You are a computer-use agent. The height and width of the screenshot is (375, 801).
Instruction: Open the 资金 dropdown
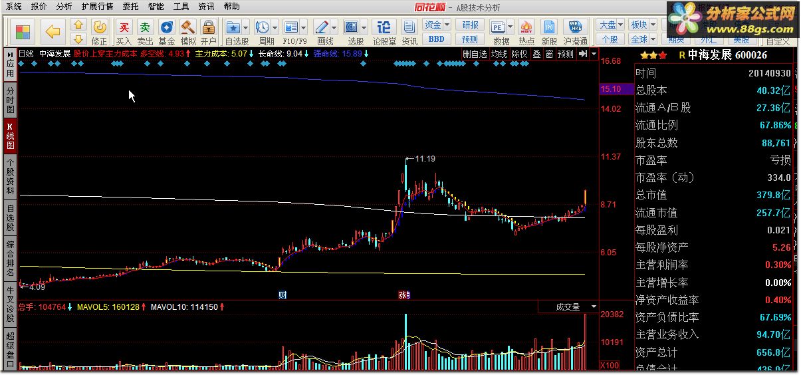pos(437,25)
